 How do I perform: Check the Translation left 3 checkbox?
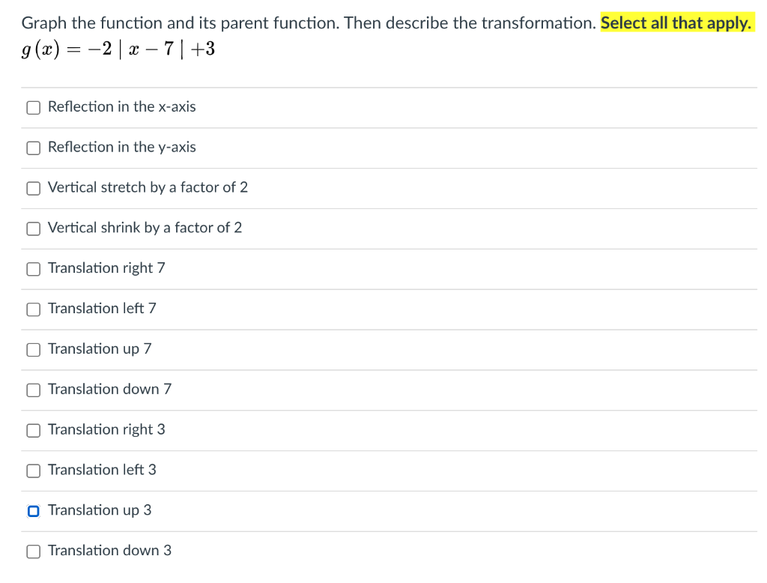33,471
